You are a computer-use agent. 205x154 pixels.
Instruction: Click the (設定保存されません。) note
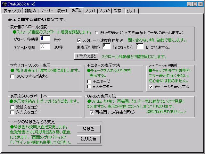[x=166, y=112]
